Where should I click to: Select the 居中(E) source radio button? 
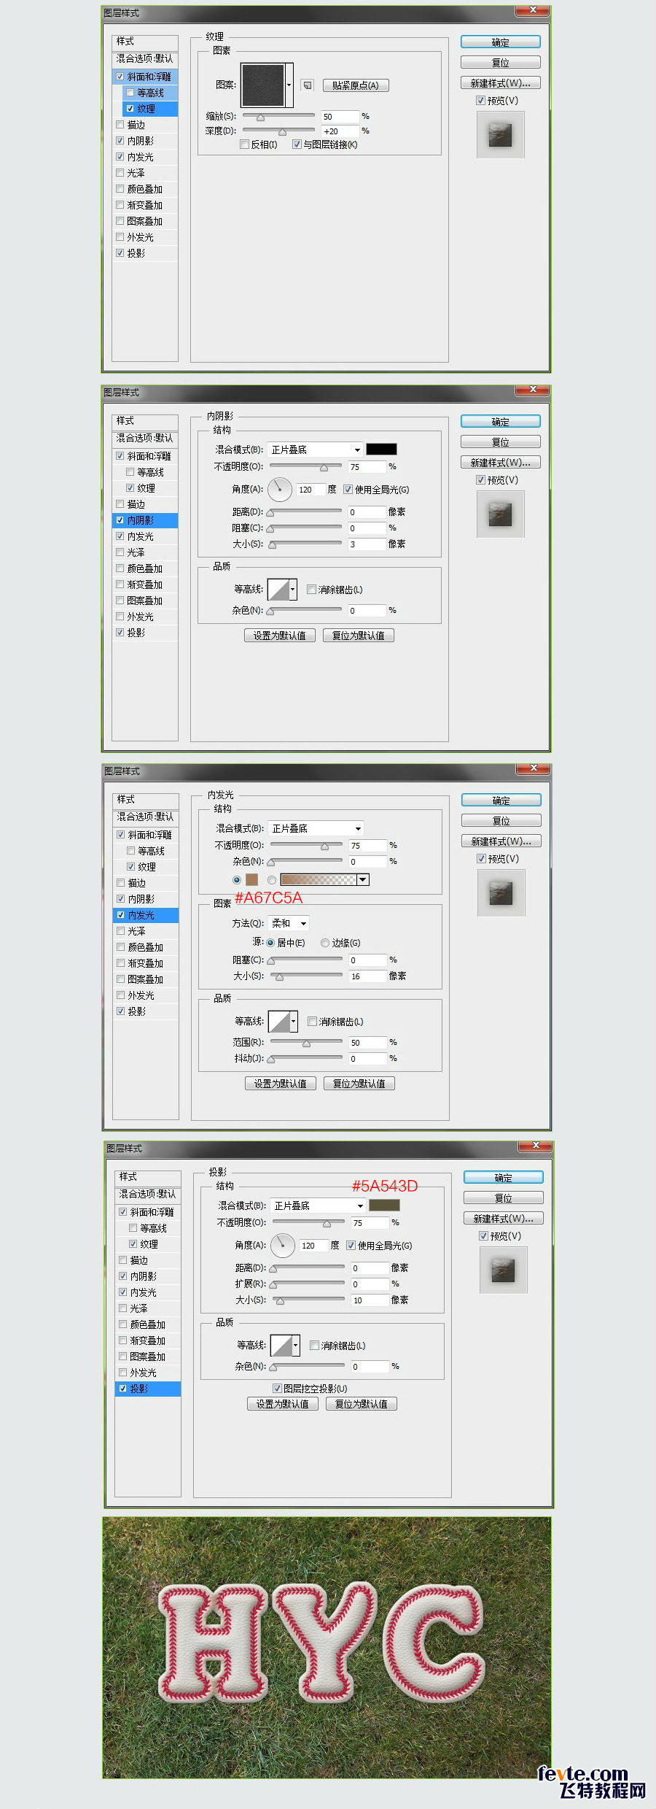[270, 943]
